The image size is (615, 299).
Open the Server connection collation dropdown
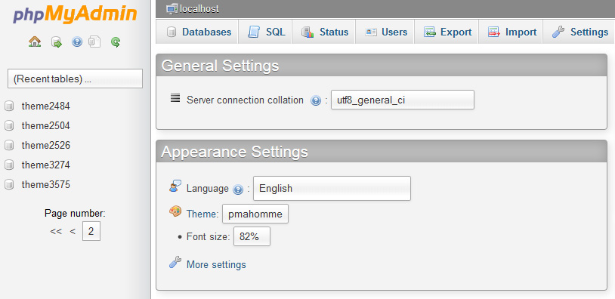[403, 100]
